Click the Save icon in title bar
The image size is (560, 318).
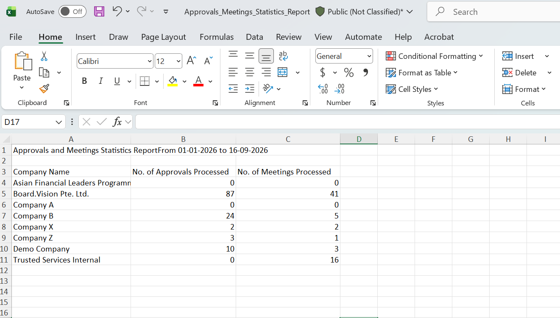click(99, 11)
